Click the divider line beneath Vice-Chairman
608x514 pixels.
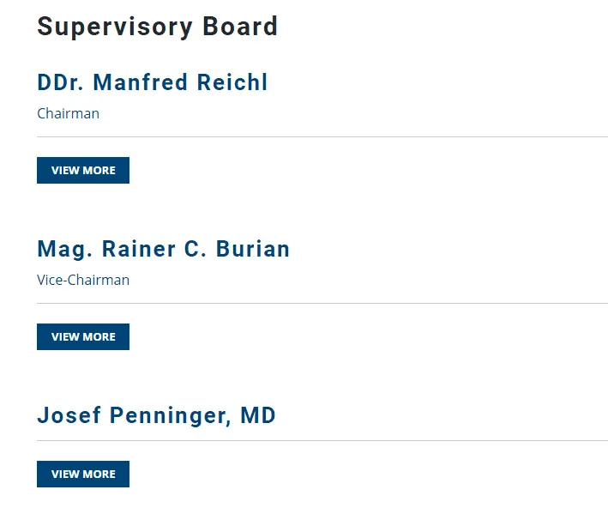[x=322, y=304]
